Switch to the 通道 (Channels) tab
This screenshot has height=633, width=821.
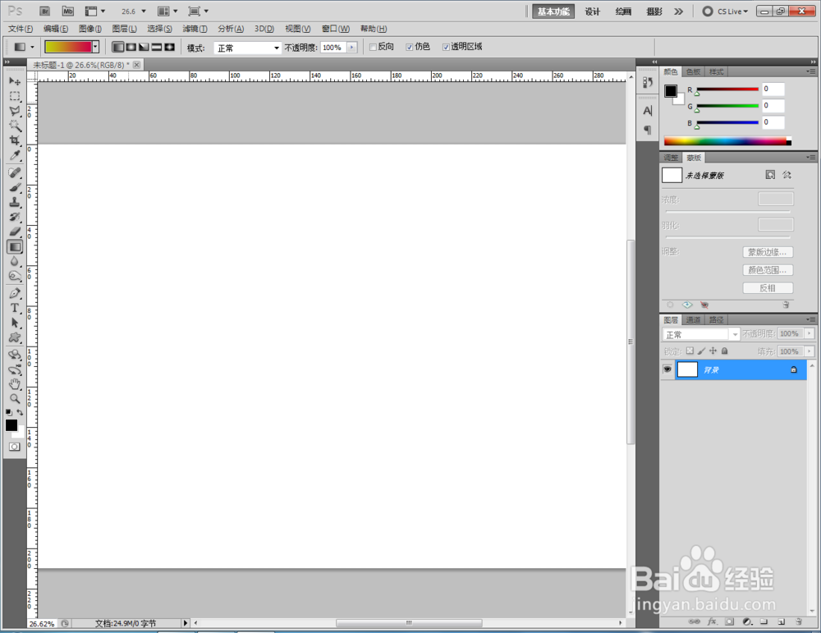point(693,319)
